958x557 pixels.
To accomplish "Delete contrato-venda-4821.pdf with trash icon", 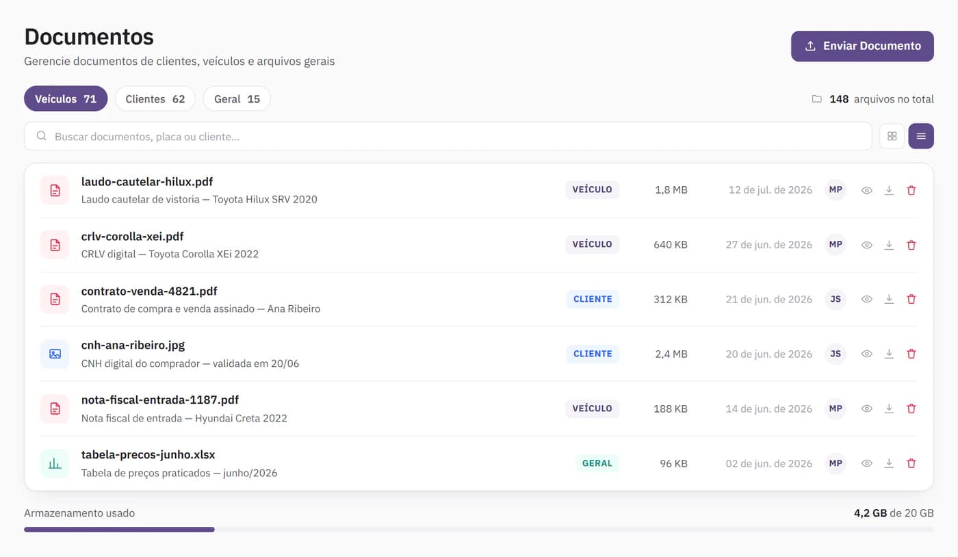I will (911, 299).
